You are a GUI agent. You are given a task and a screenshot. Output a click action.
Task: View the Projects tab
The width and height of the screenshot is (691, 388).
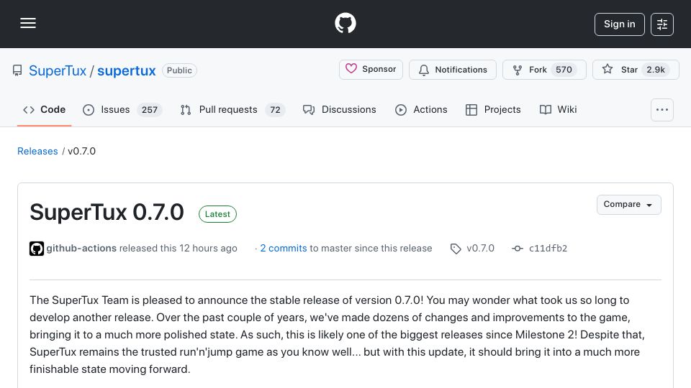492,109
